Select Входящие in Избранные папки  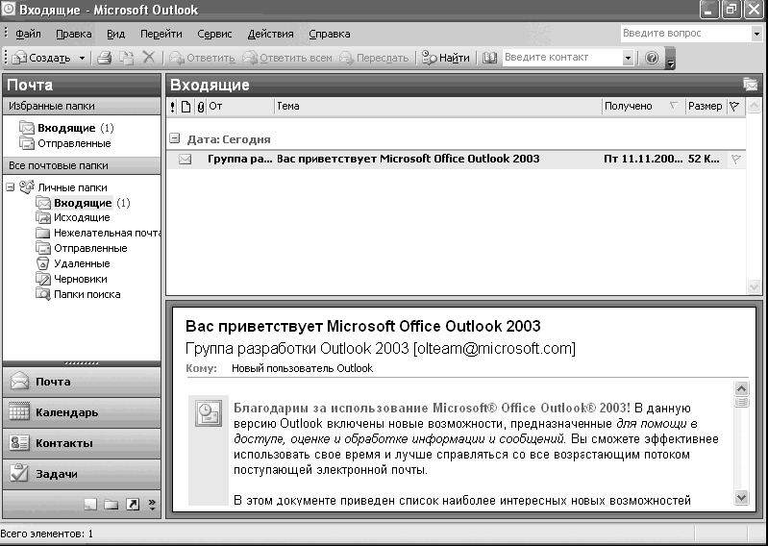point(66,128)
